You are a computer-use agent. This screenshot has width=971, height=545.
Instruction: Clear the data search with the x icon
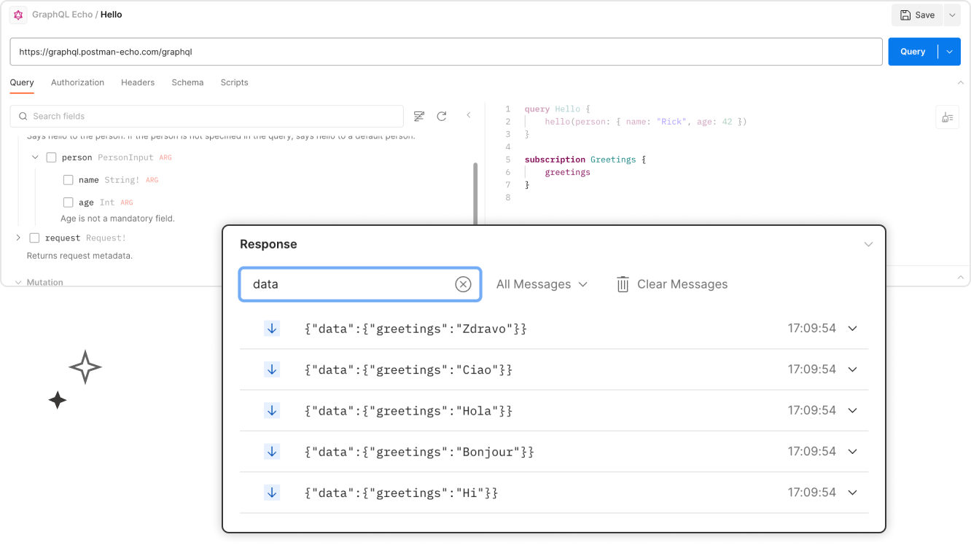click(463, 284)
